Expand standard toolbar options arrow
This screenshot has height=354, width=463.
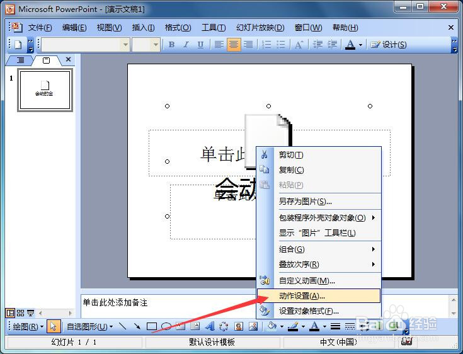31,45
